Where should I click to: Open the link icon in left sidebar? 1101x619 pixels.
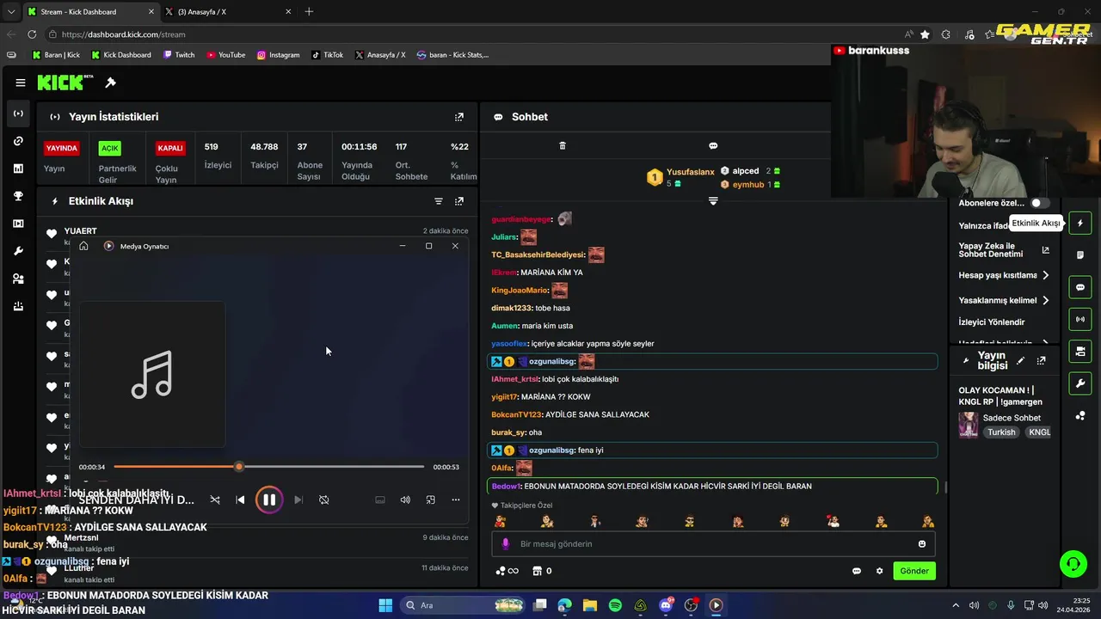coord(18,141)
